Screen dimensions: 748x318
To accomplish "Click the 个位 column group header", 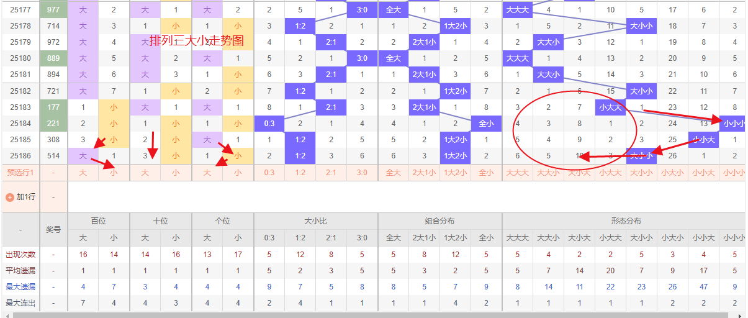I will (x=223, y=221).
